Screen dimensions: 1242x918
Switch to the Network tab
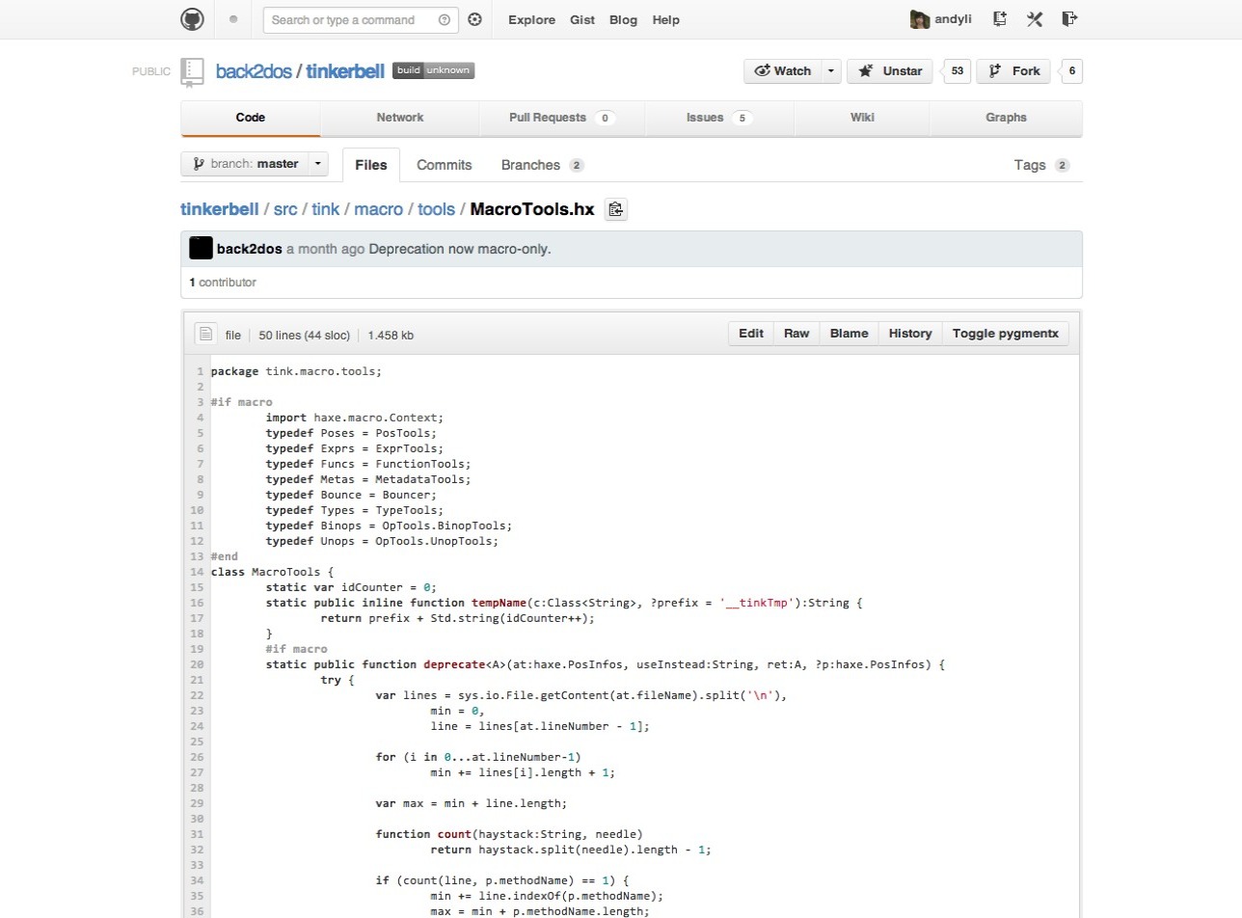tap(399, 118)
